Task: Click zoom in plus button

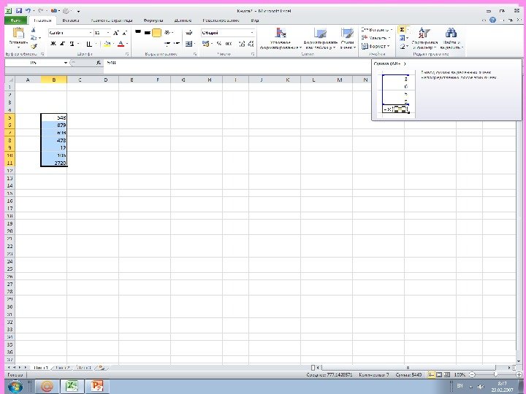Action: [519, 374]
